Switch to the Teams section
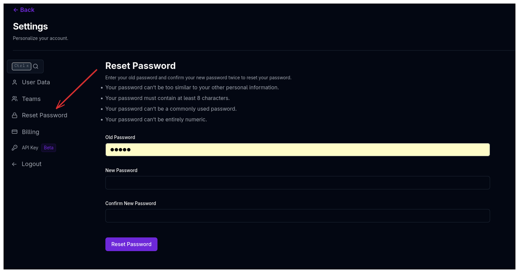Viewport: 519px width, 273px height. 31,99
